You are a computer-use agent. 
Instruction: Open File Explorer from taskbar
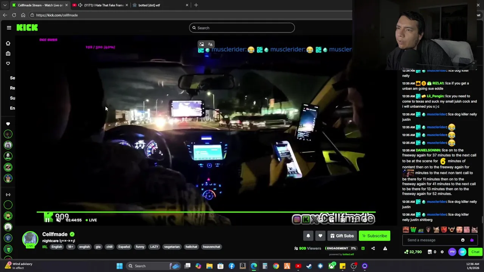[209, 266]
